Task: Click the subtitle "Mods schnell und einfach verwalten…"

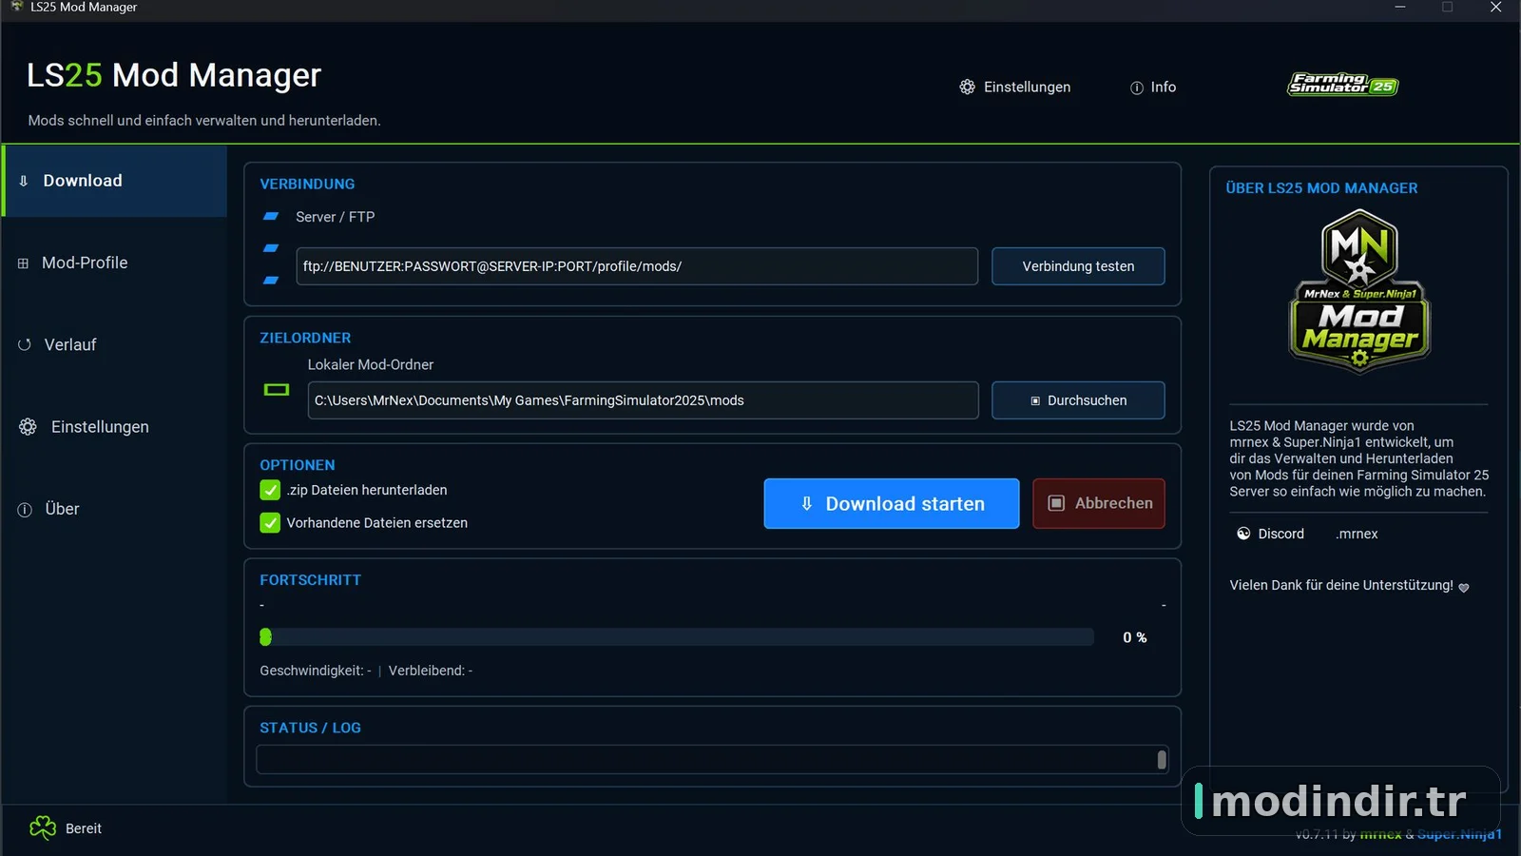Action: point(204,121)
